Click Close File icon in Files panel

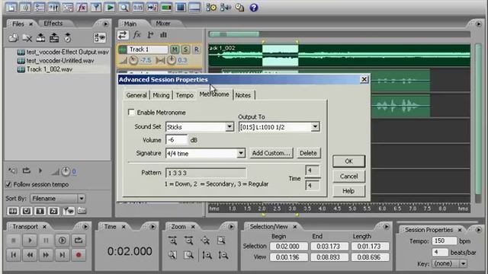[27, 38]
